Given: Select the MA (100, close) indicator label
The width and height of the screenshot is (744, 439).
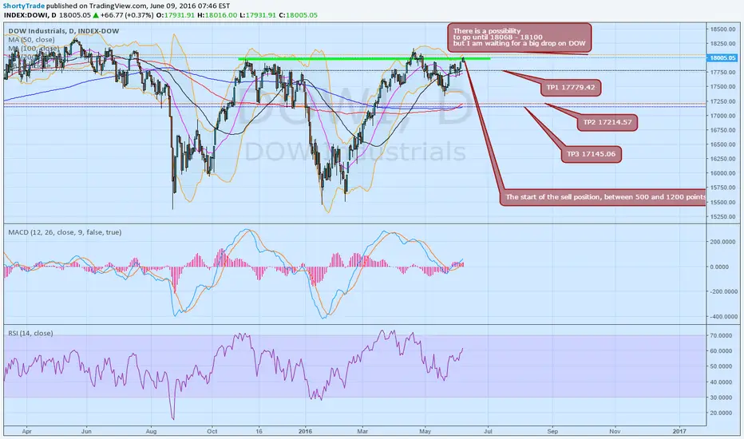Looking at the screenshot, I should 34,49.
